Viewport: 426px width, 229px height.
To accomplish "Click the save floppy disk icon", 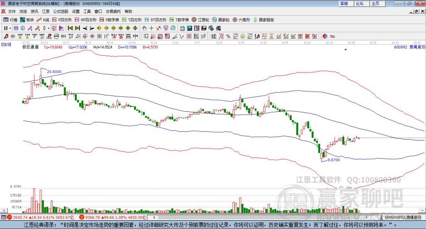I will [204, 28].
